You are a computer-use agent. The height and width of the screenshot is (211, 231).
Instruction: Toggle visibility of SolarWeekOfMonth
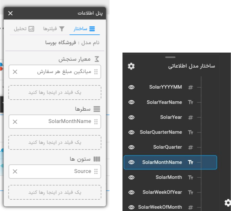click(131, 207)
